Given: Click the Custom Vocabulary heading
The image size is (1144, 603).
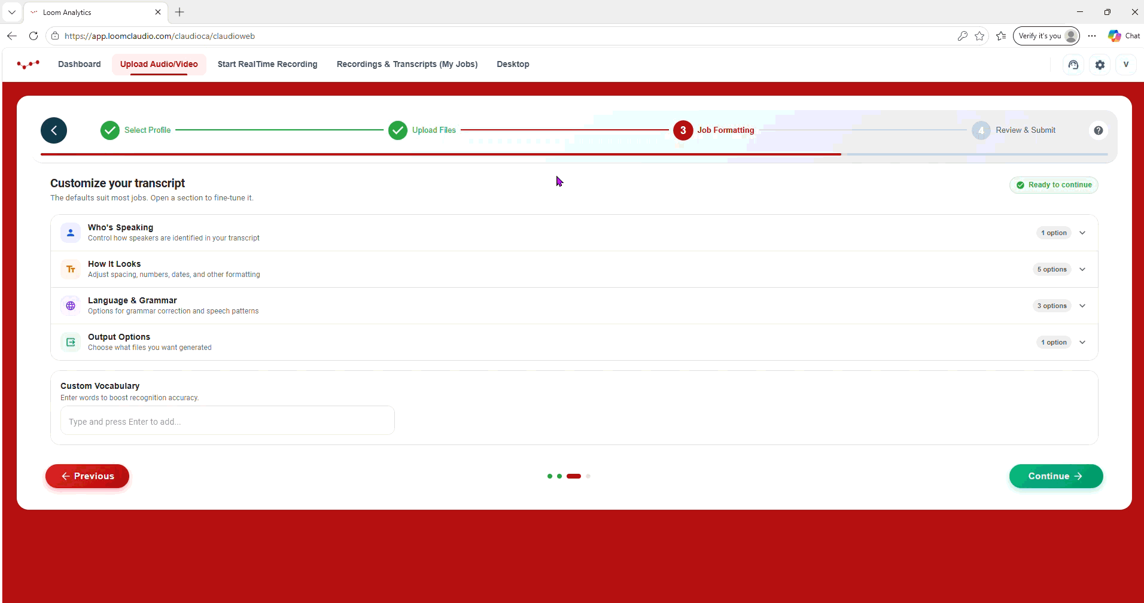Looking at the screenshot, I should click(x=100, y=386).
